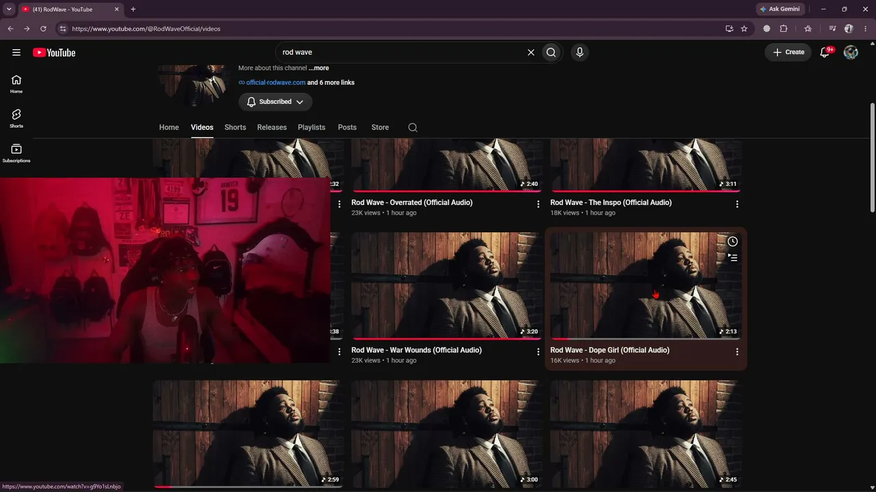Open Subscriptions in the left sidebar

click(x=16, y=153)
